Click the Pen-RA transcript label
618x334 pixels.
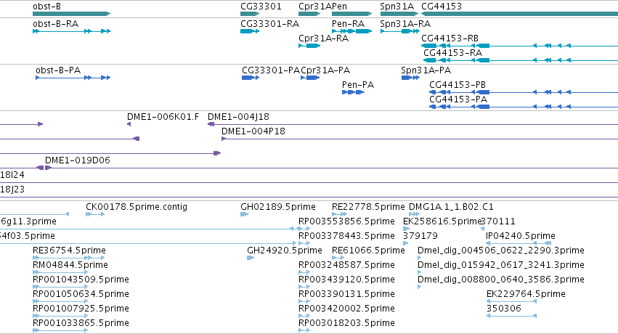(348, 24)
